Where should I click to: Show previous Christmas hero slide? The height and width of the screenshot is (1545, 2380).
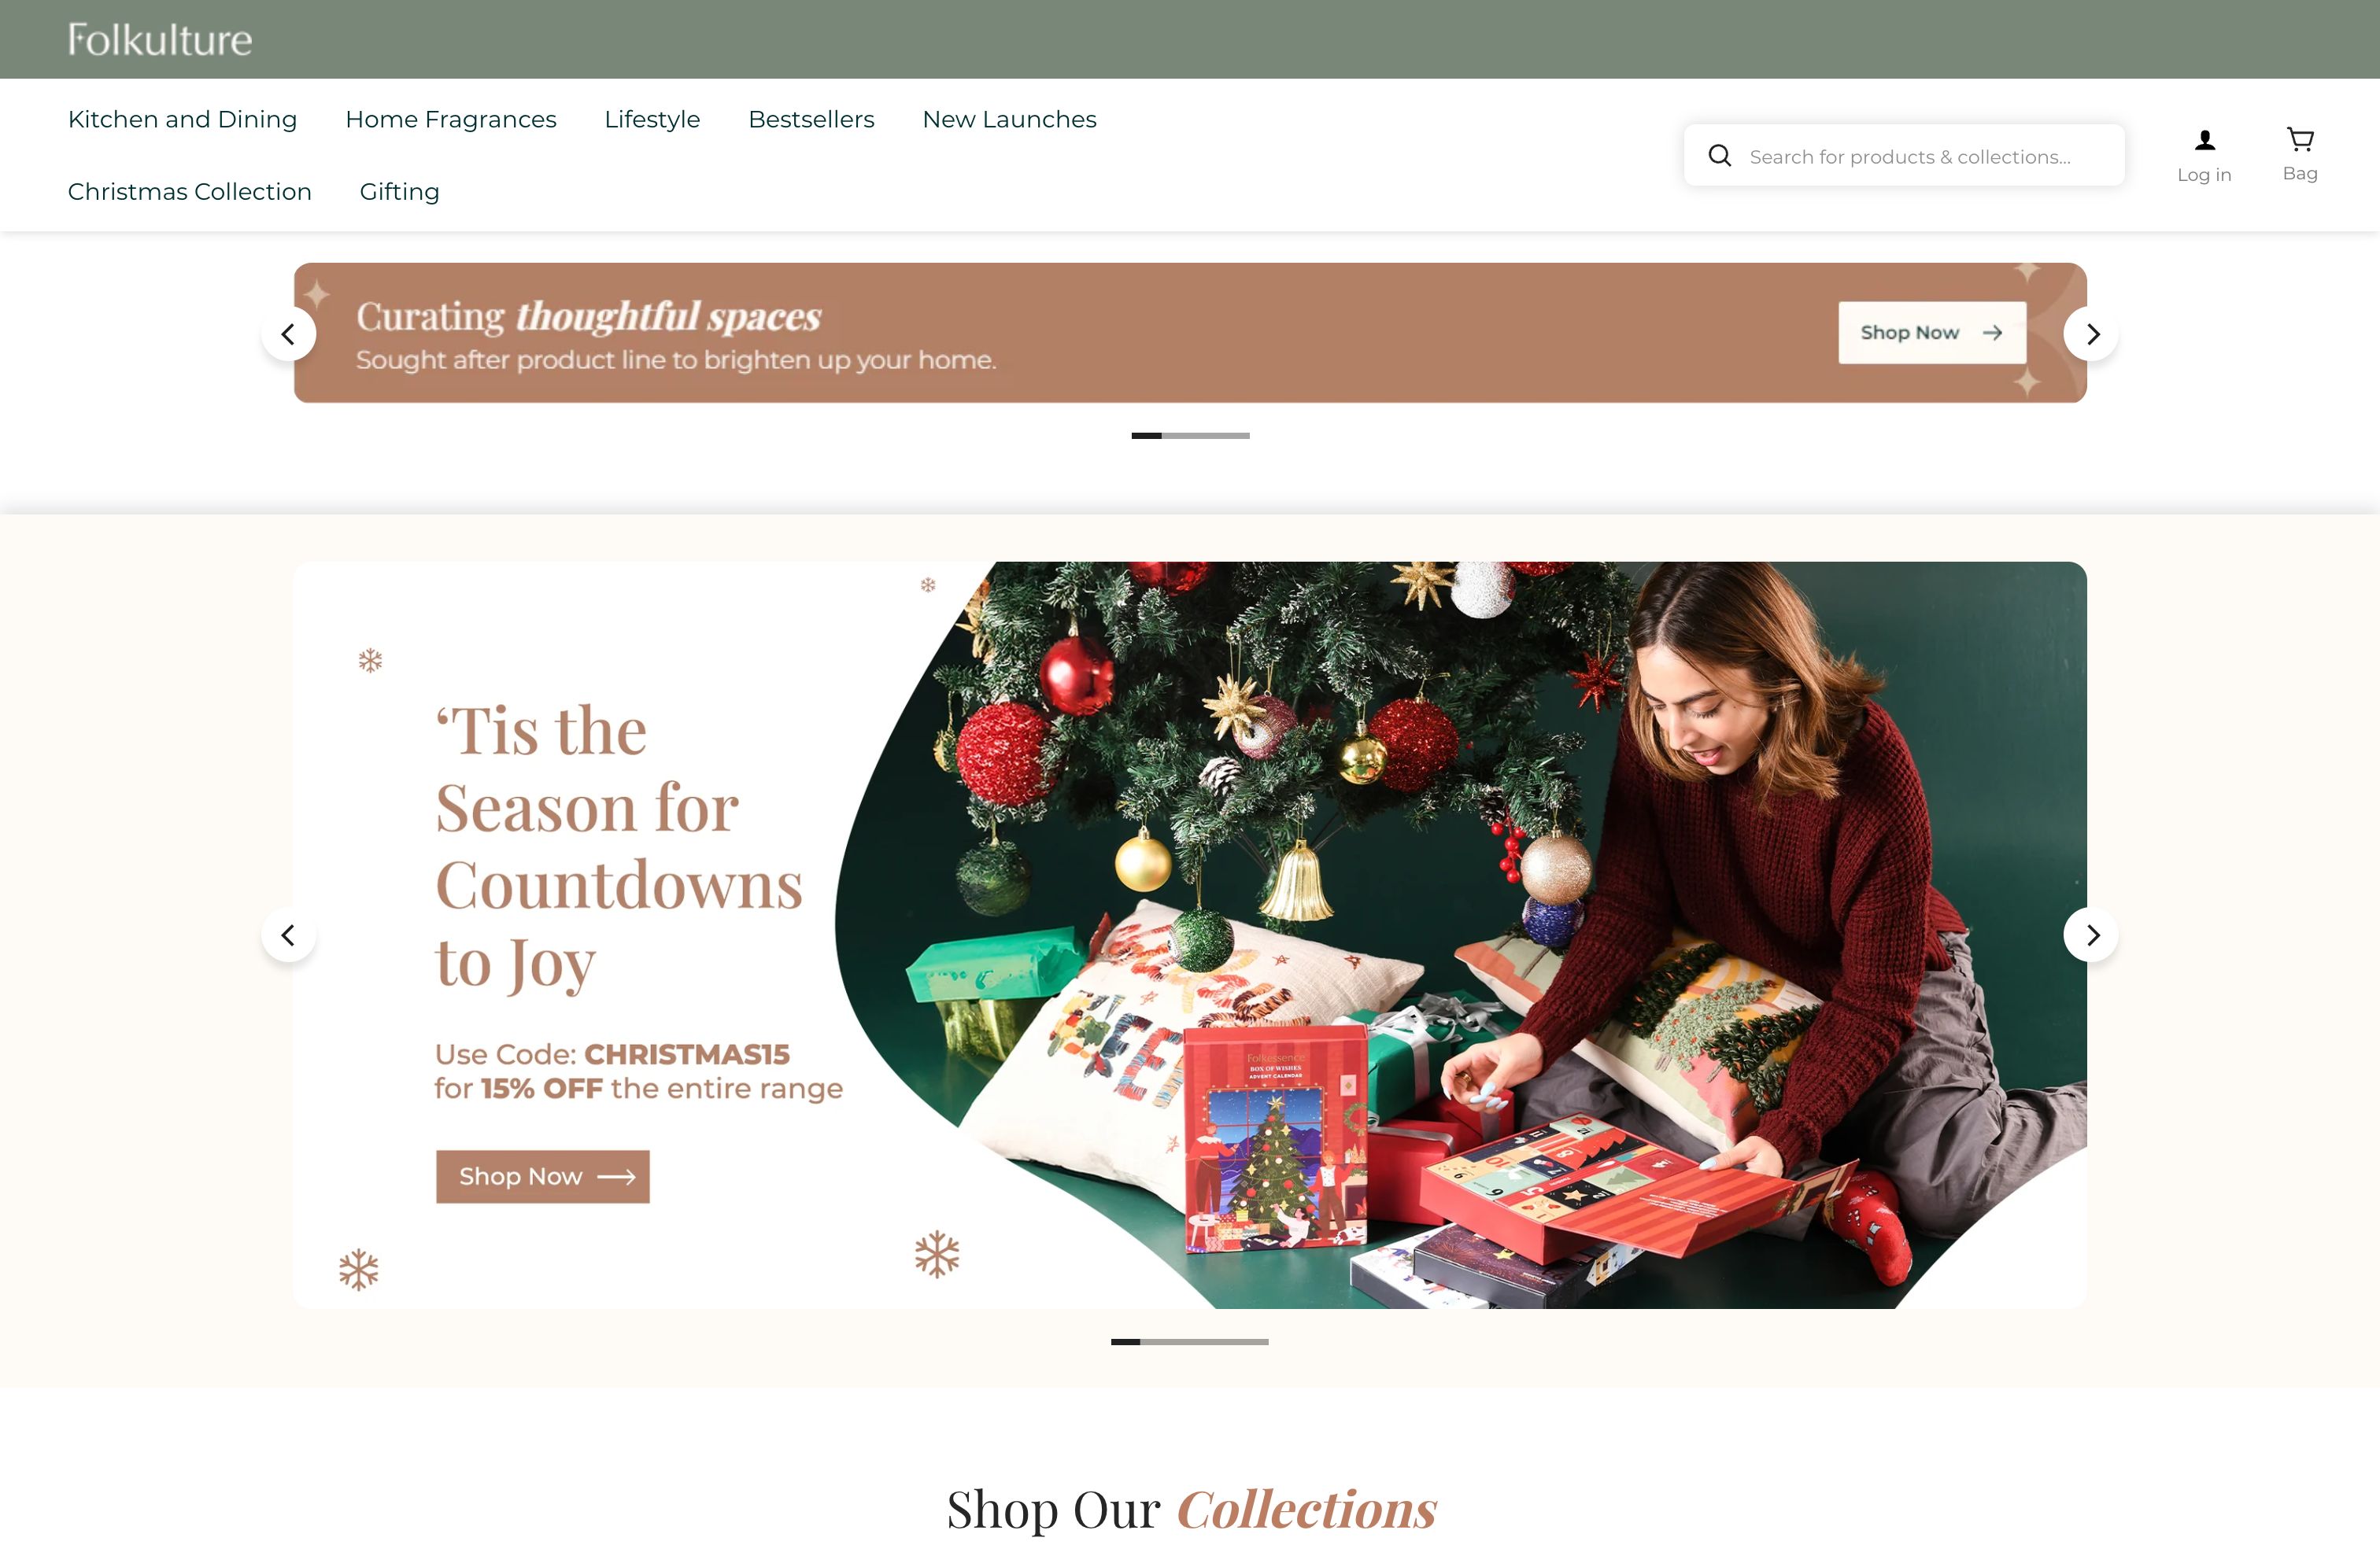pos(289,935)
